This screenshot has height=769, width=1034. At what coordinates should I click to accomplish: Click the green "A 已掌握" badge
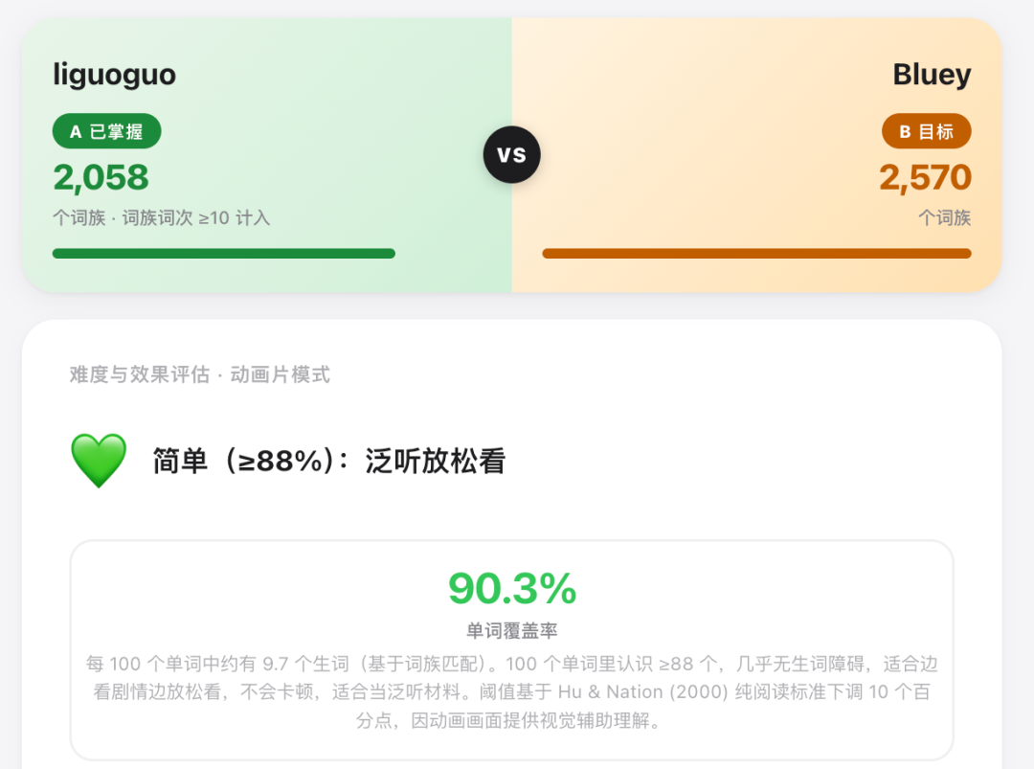tap(106, 131)
